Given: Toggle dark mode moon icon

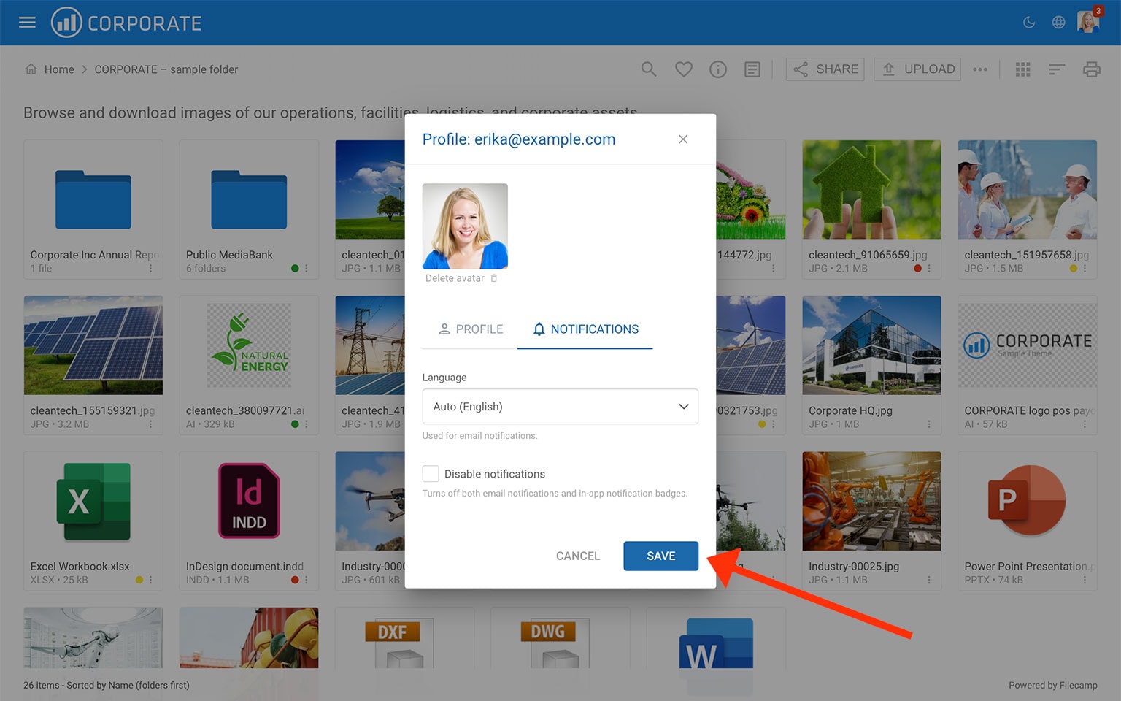Looking at the screenshot, I should (1029, 23).
